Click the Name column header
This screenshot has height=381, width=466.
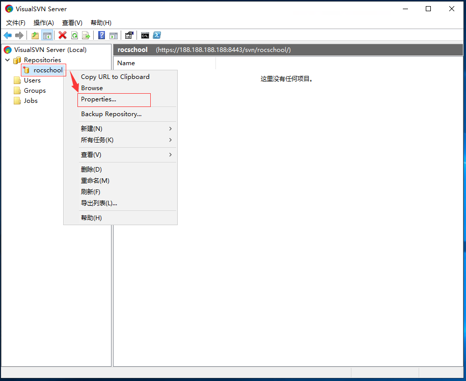click(x=165, y=63)
